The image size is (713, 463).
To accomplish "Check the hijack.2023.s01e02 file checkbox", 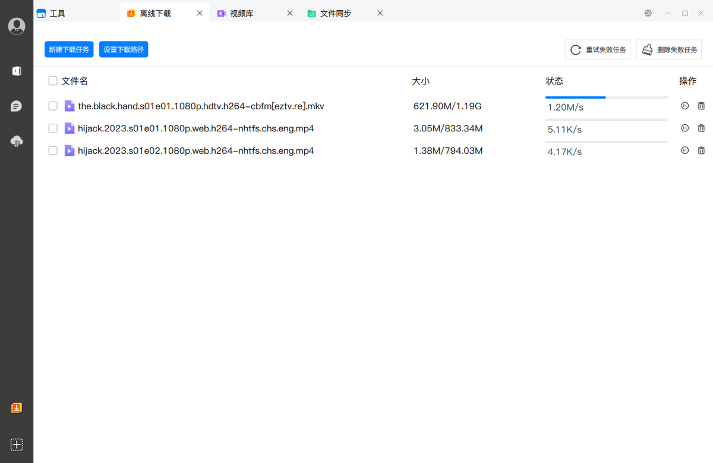I will pos(53,150).
